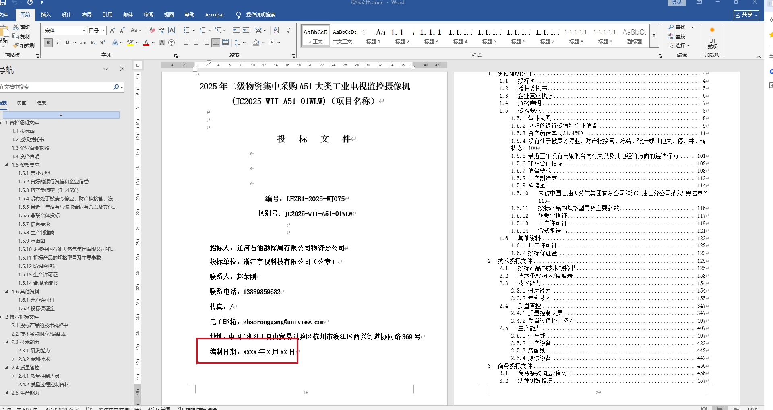Expand the Styles gallery more button
The image size is (773, 410).
[x=654, y=35]
